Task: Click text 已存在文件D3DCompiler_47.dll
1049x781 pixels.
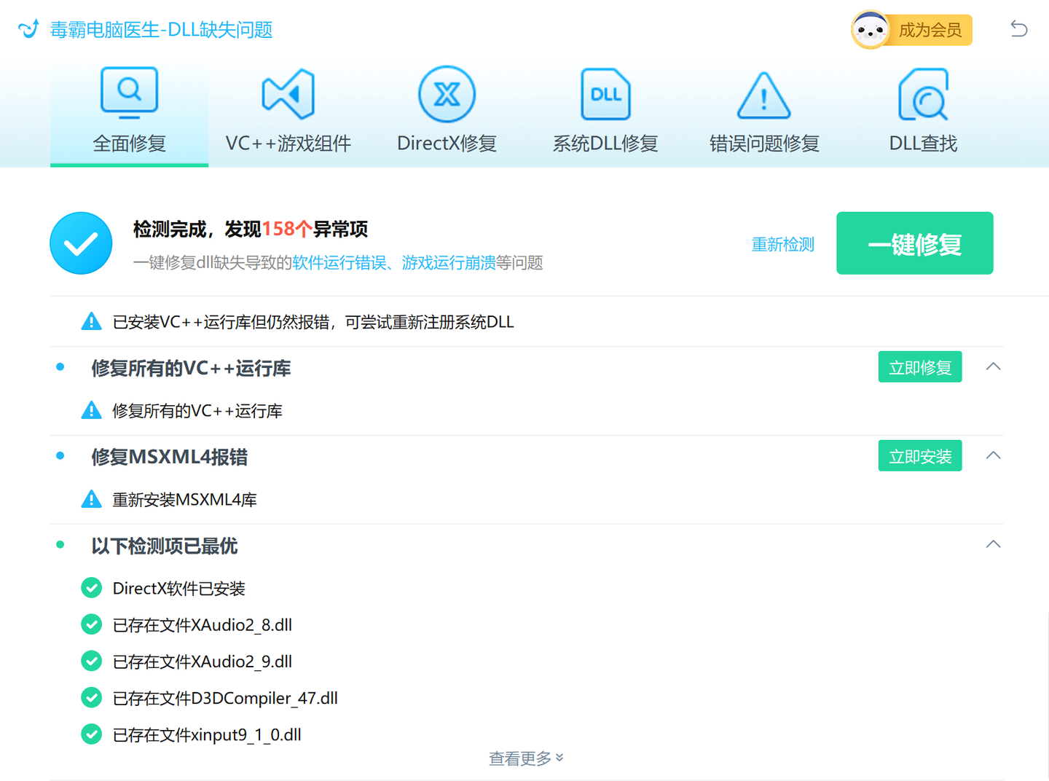Action: pyautogui.click(x=225, y=698)
